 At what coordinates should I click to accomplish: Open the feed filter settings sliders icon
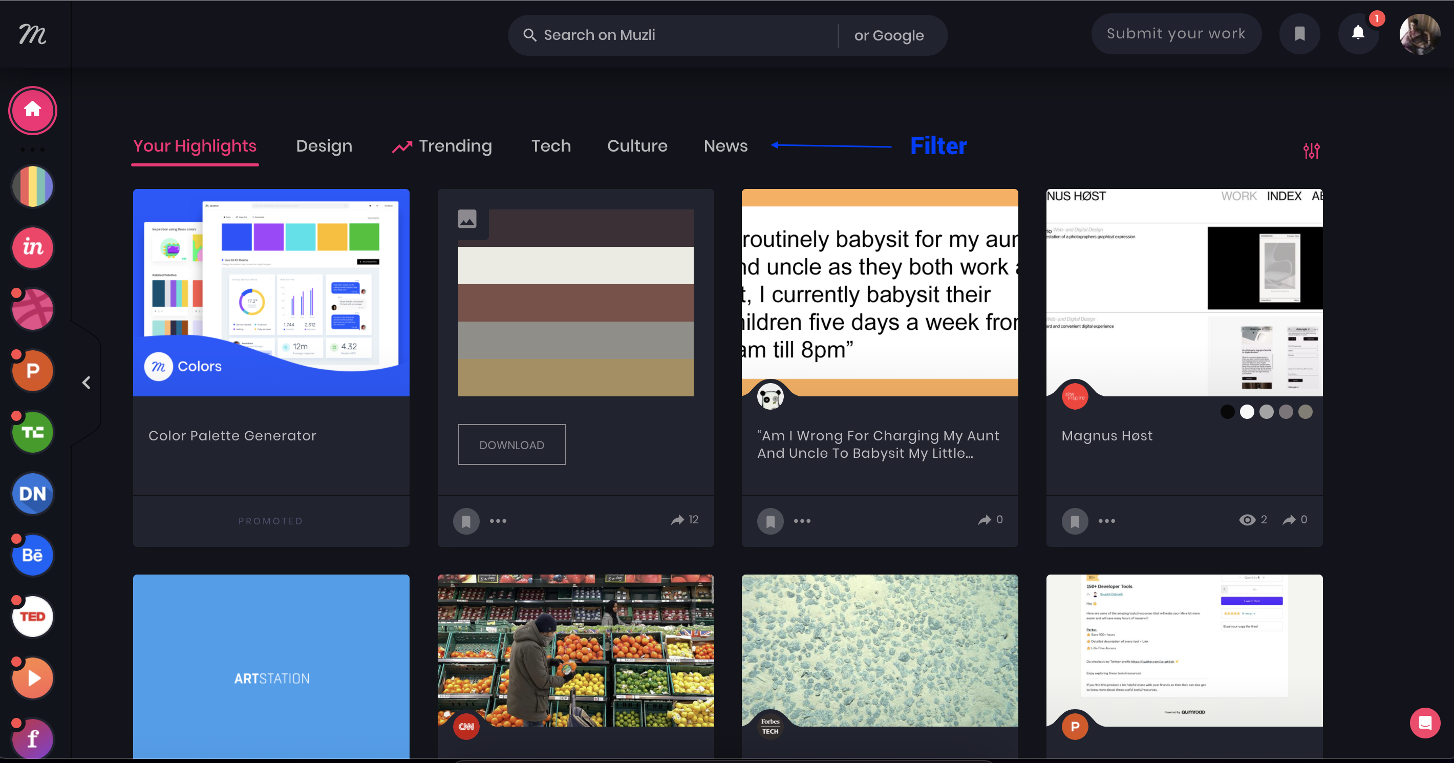[1311, 151]
